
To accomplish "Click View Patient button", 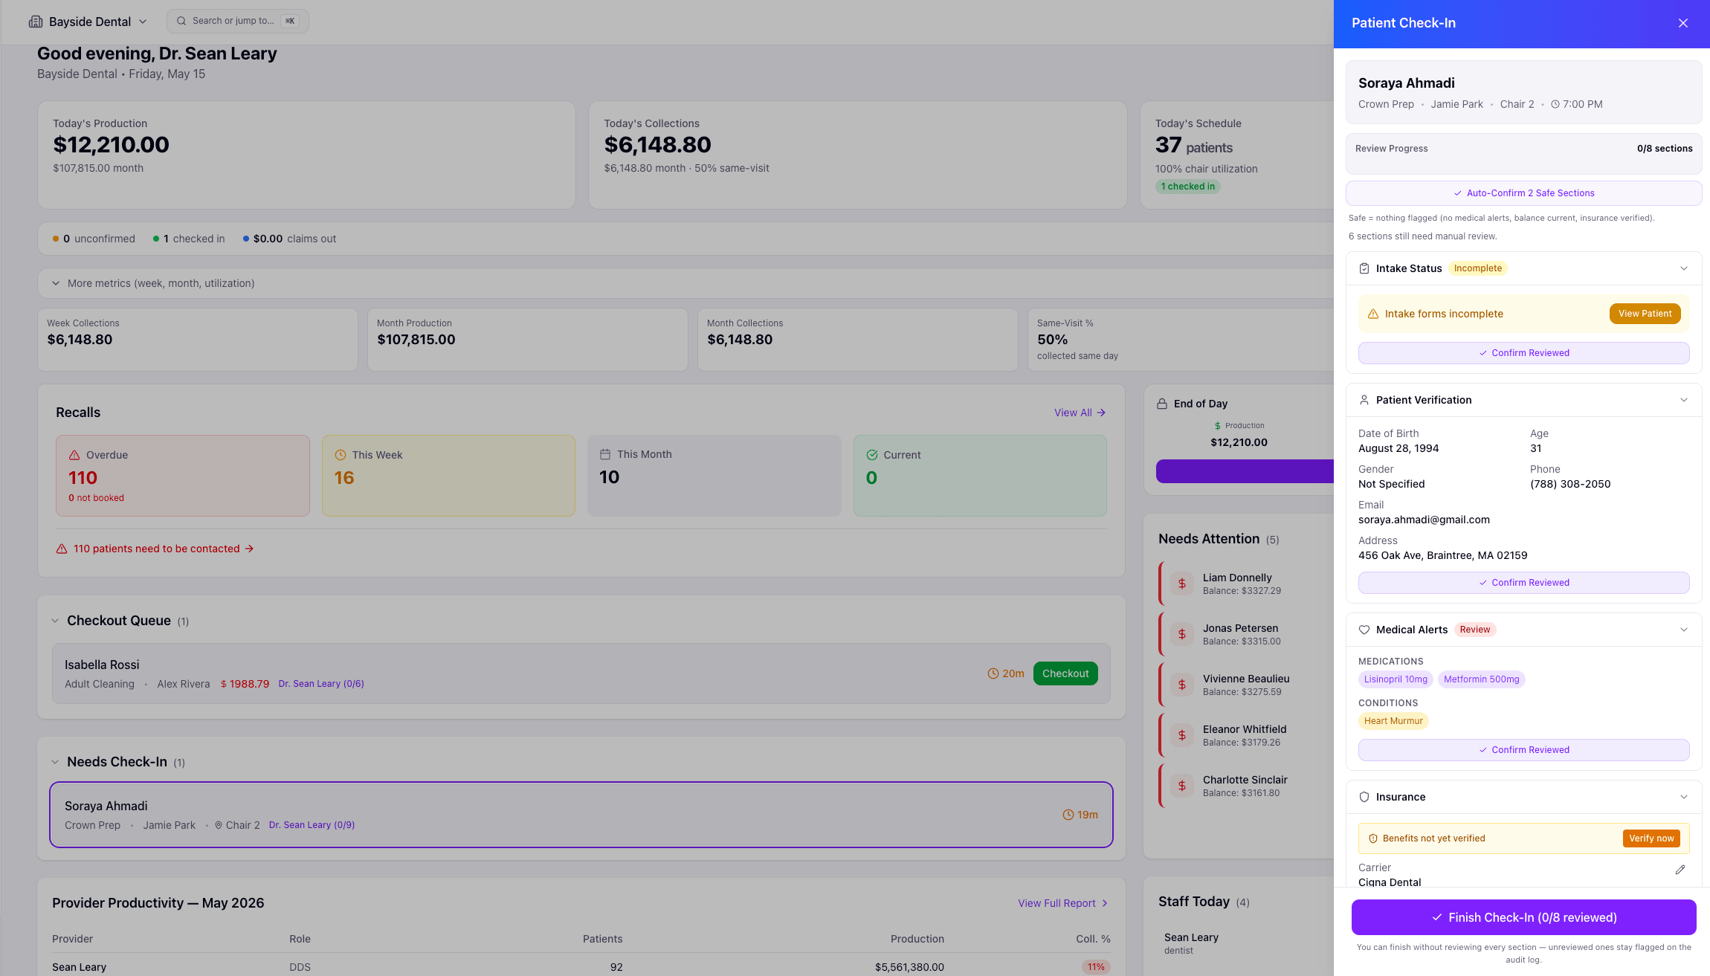I will (1645, 314).
